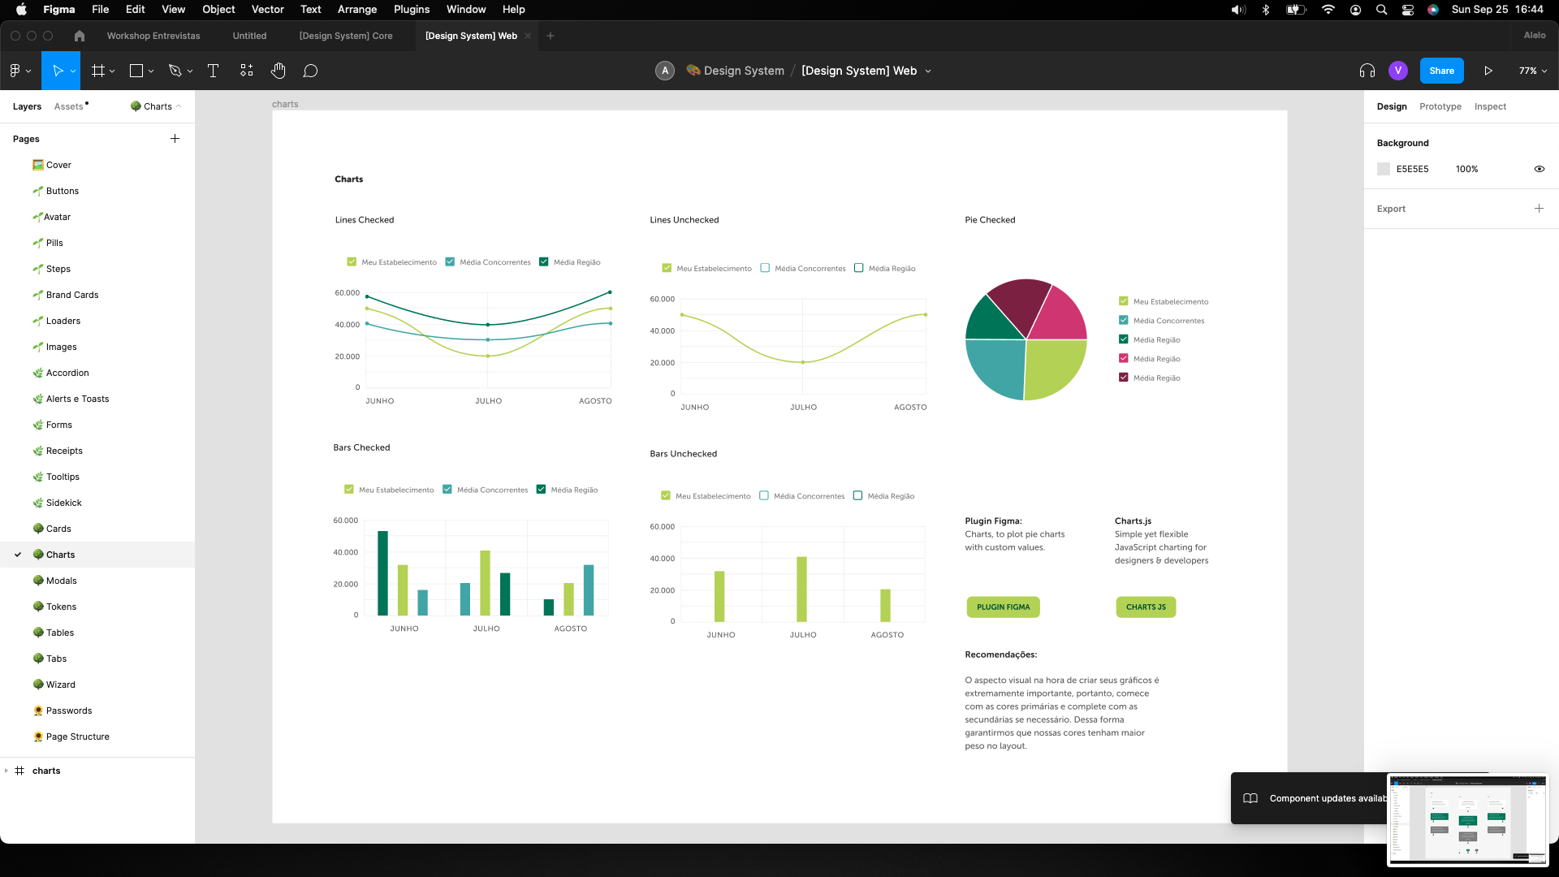Viewport: 1559px width, 877px height.
Task: Select the Comment tool
Action: 310,71
